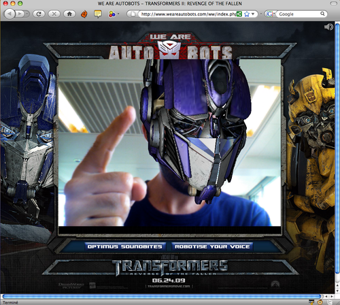Go forward to the next page

20,14
